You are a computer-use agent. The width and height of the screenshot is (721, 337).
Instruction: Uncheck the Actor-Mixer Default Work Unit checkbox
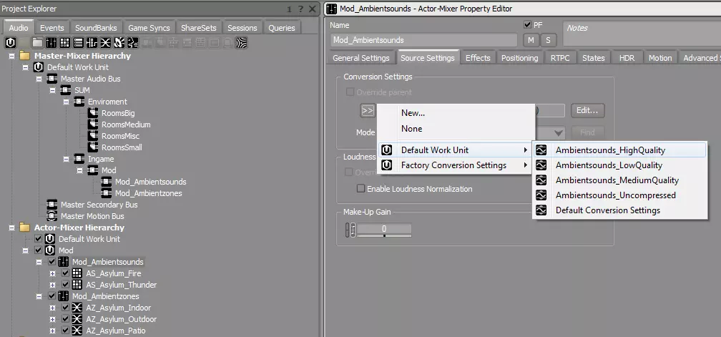click(39, 239)
